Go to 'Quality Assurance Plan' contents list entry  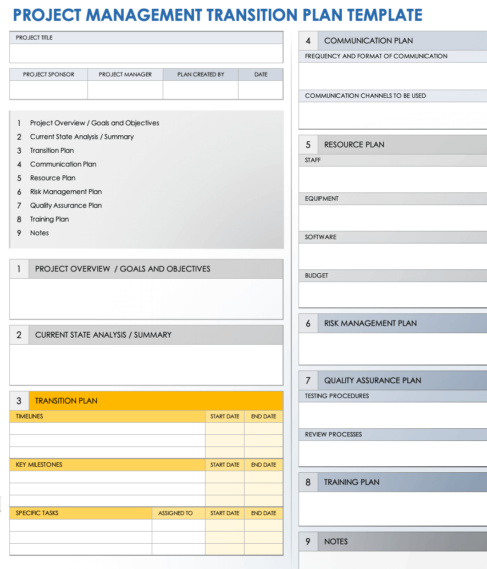click(x=66, y=206)
